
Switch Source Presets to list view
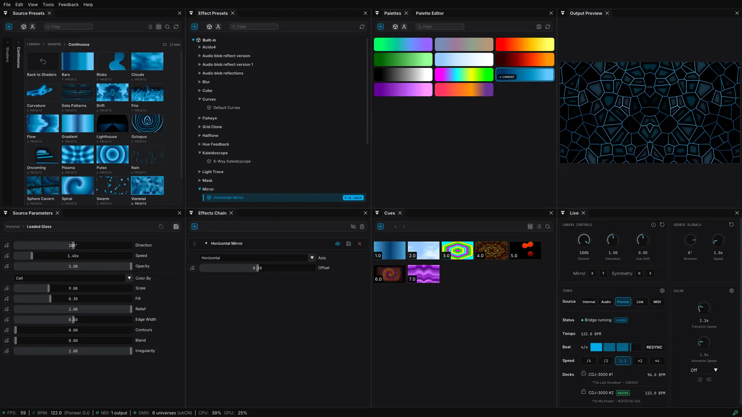pyautogui.click(x=150, y=27)
